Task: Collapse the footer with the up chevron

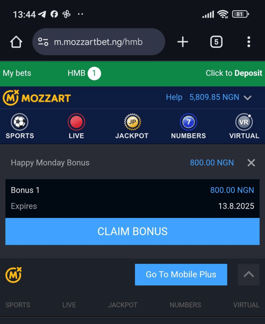Action: (249, 275)
